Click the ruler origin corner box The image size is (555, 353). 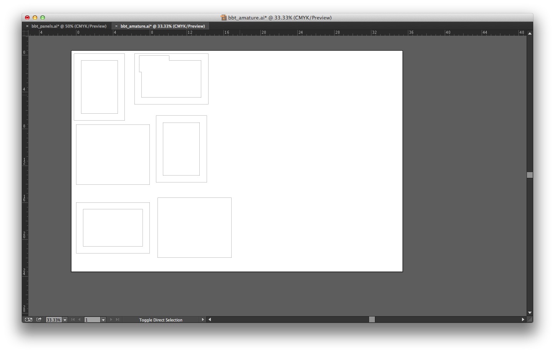25,33
